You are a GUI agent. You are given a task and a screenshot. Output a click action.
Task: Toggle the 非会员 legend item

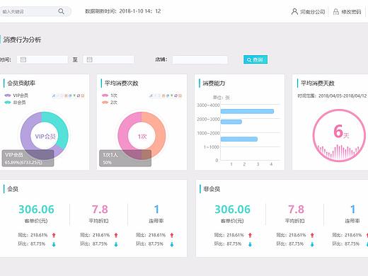[15, 103]
